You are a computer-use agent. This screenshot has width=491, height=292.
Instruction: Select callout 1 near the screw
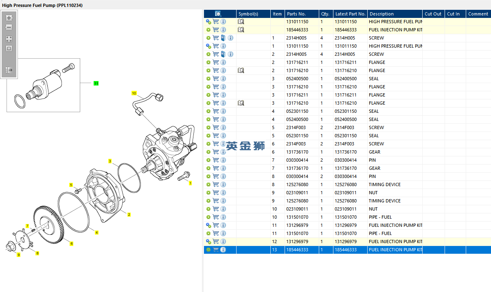190,183
